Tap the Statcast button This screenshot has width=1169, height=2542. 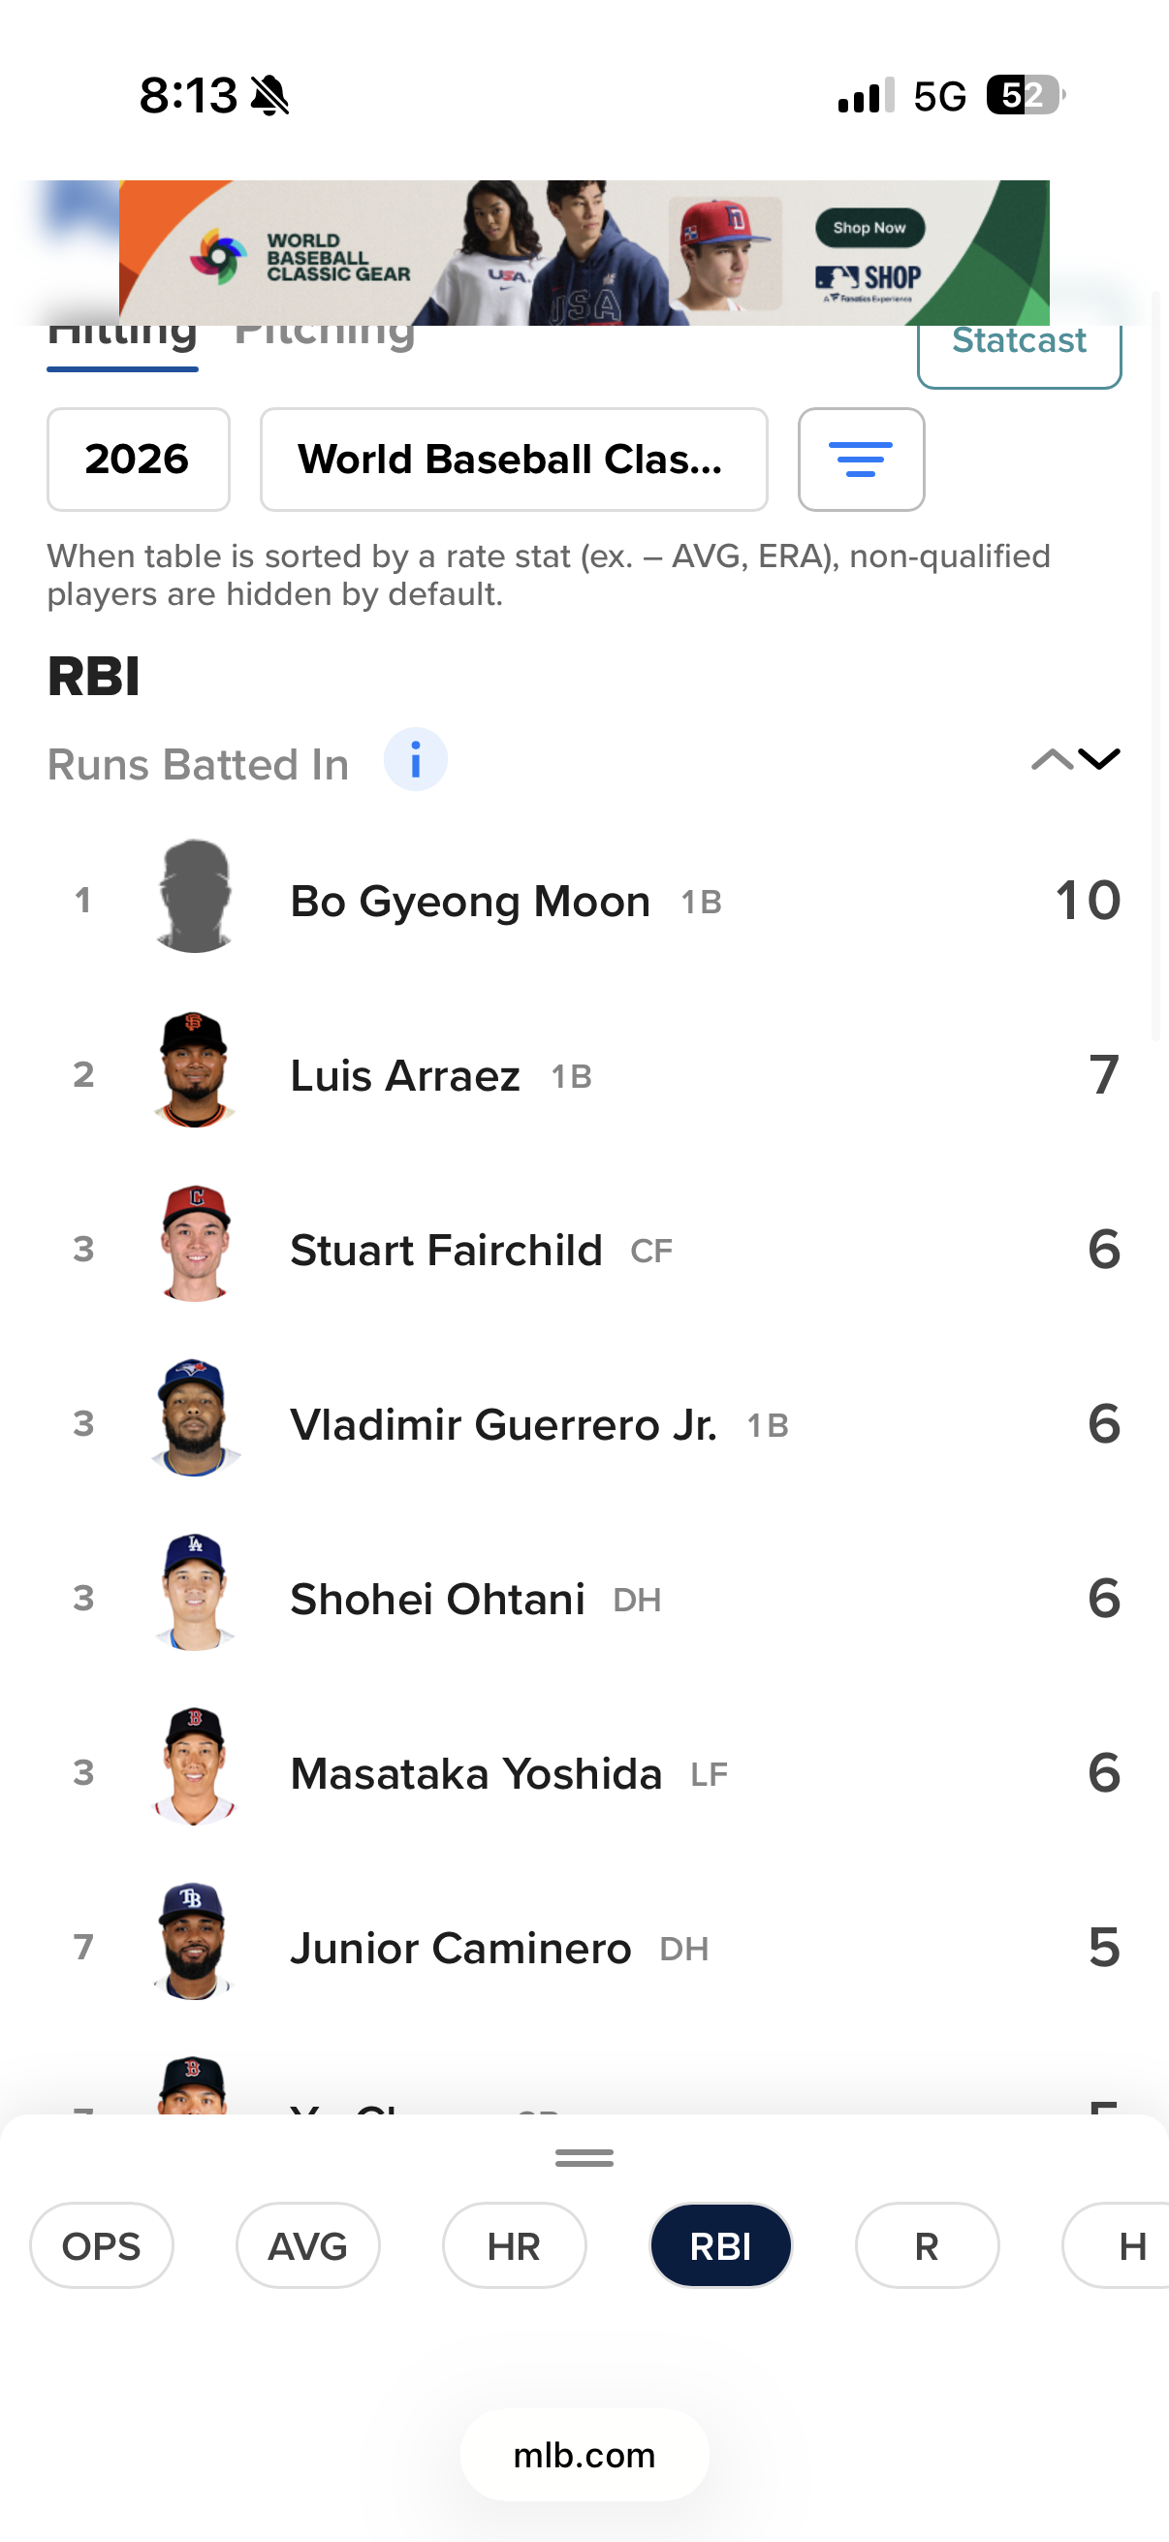tap(1018, 347)
